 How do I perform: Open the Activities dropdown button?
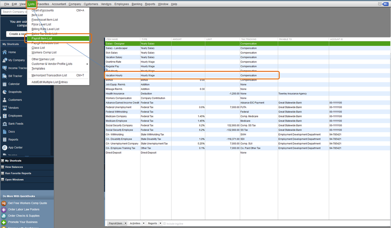tap(137, 224)
